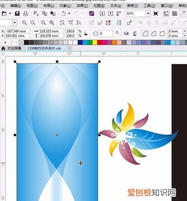This screenshot has width=187, height=201.
Task: Open the 布局(L) menu
Action: [49, 6]
